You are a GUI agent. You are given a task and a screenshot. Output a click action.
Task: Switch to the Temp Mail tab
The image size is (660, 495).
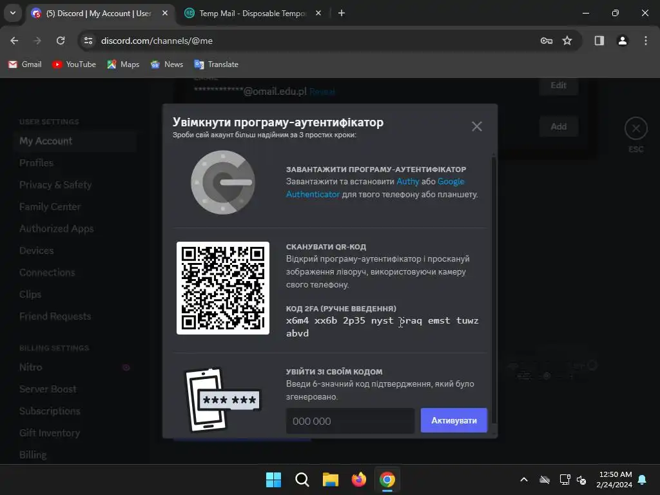[x=252, y=14]
